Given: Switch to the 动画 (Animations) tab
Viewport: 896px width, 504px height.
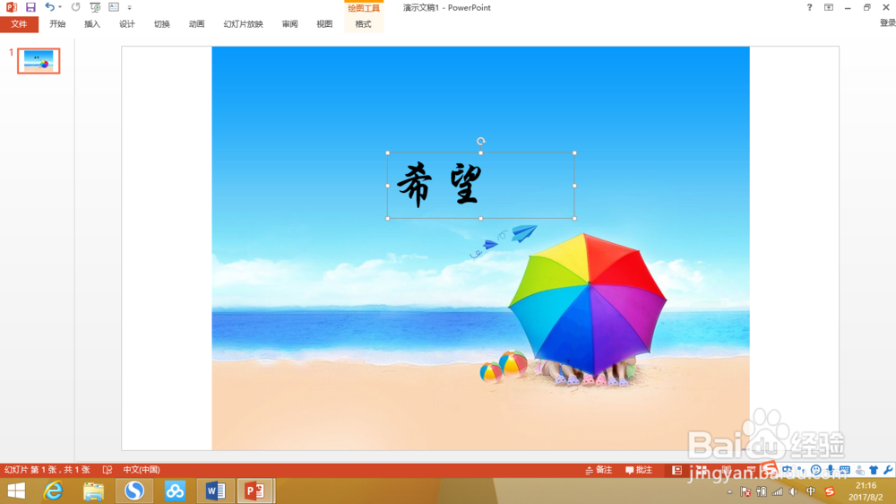Looking at the screenshot, I should [196, 24].
